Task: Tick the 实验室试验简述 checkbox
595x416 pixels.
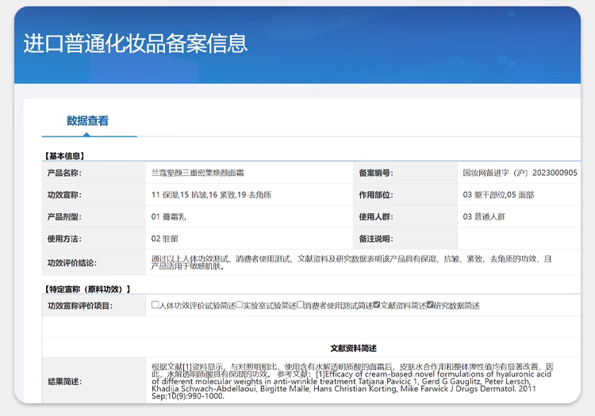Action: coord(239,305)
